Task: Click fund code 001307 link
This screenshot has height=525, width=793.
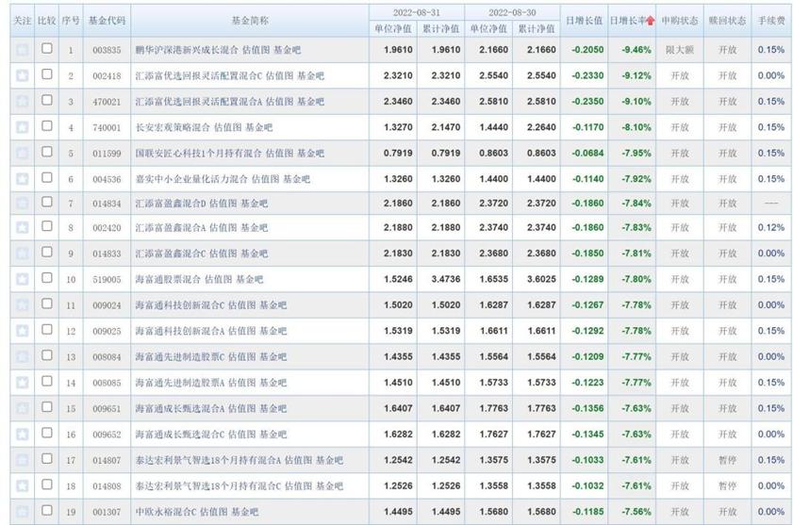Action: tap(106, 512)
